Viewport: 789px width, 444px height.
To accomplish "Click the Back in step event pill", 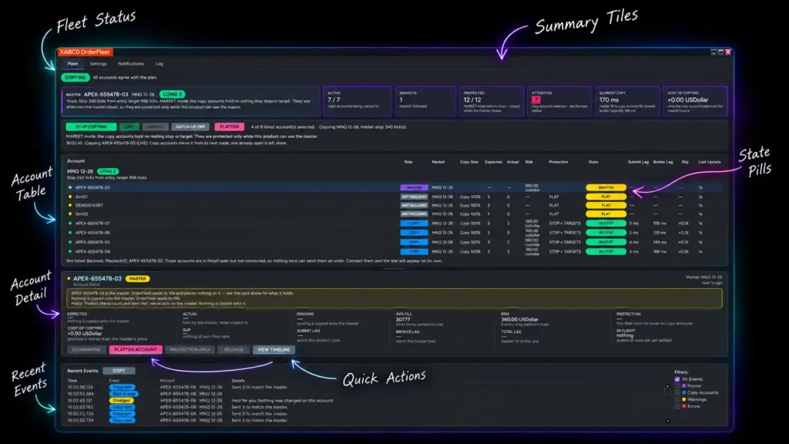I will [124, 394].
